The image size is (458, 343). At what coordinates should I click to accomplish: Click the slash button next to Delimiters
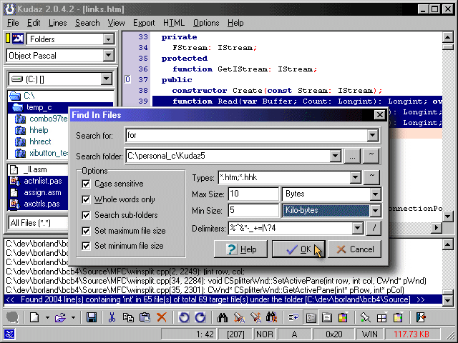[374, 229]
